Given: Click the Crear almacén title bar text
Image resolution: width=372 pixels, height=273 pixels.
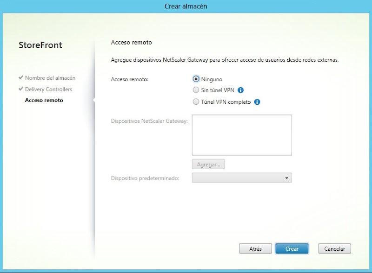Looking at the screenshot, I should (186, 6).
